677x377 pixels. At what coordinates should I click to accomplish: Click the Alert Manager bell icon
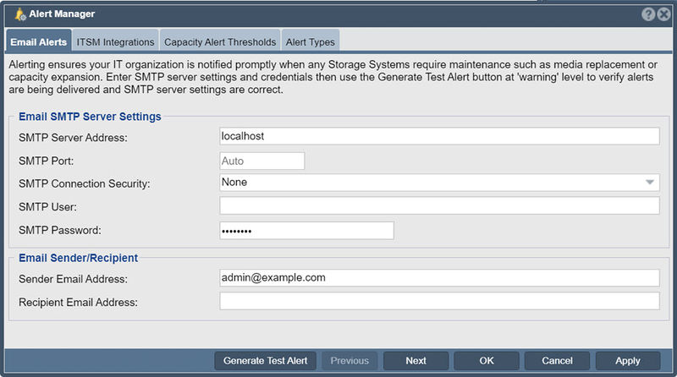click(x=19, y=14)
